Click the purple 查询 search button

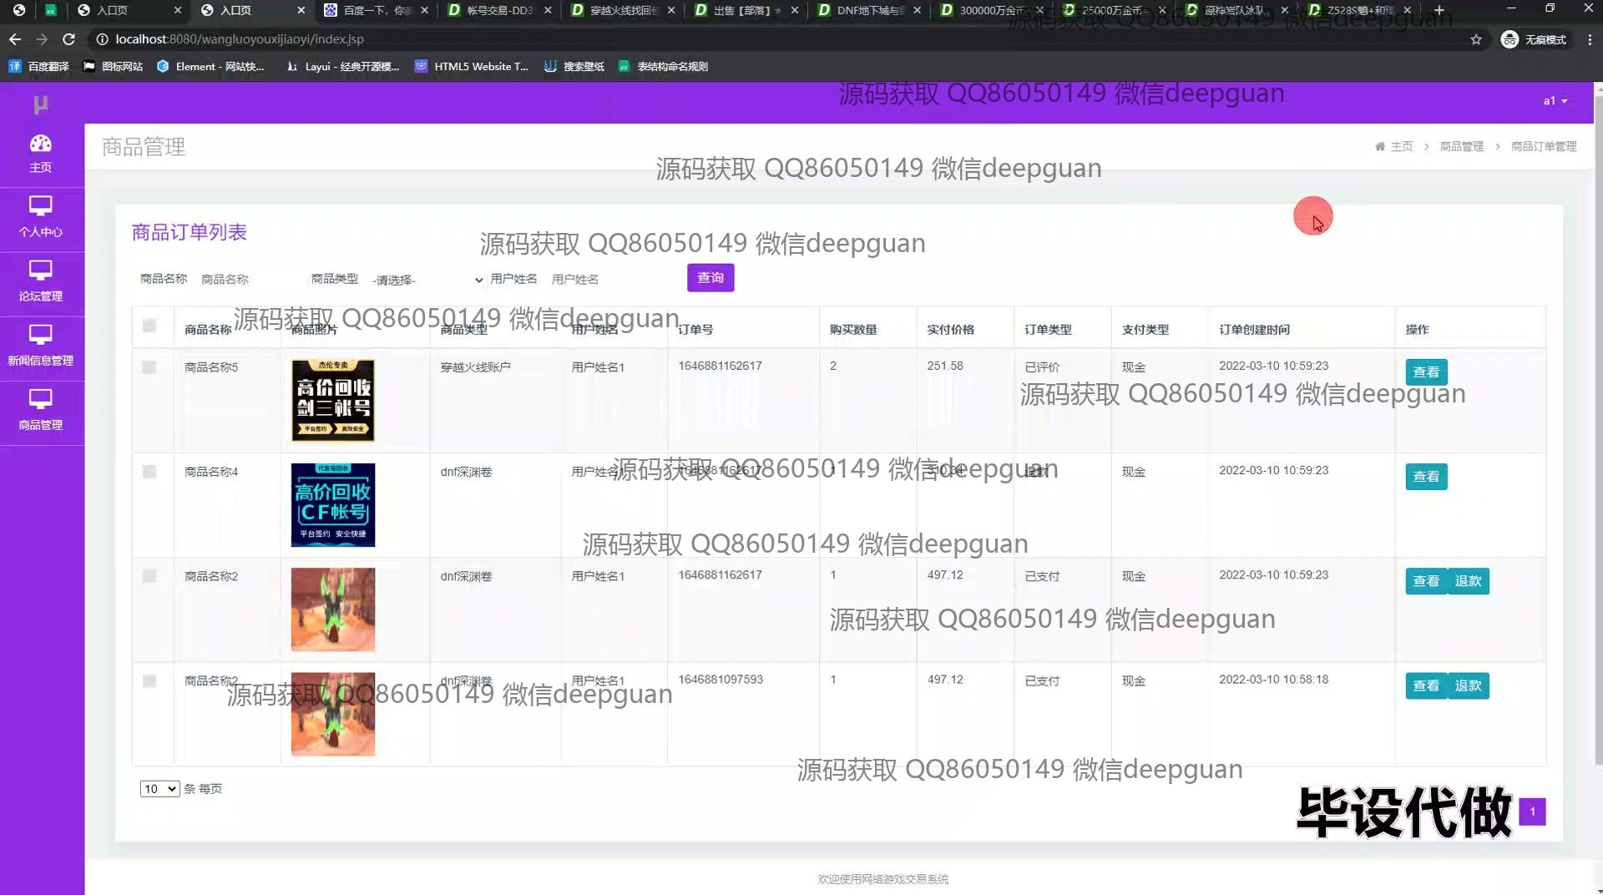click(710, 278)
